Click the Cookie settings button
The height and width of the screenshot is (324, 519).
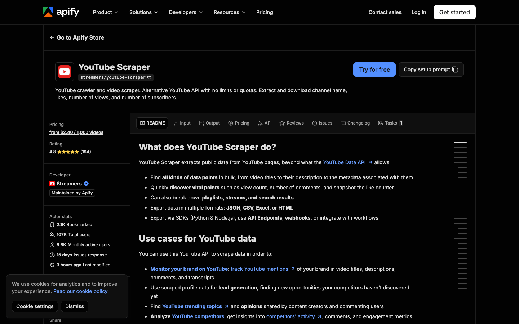click(35, 306)
